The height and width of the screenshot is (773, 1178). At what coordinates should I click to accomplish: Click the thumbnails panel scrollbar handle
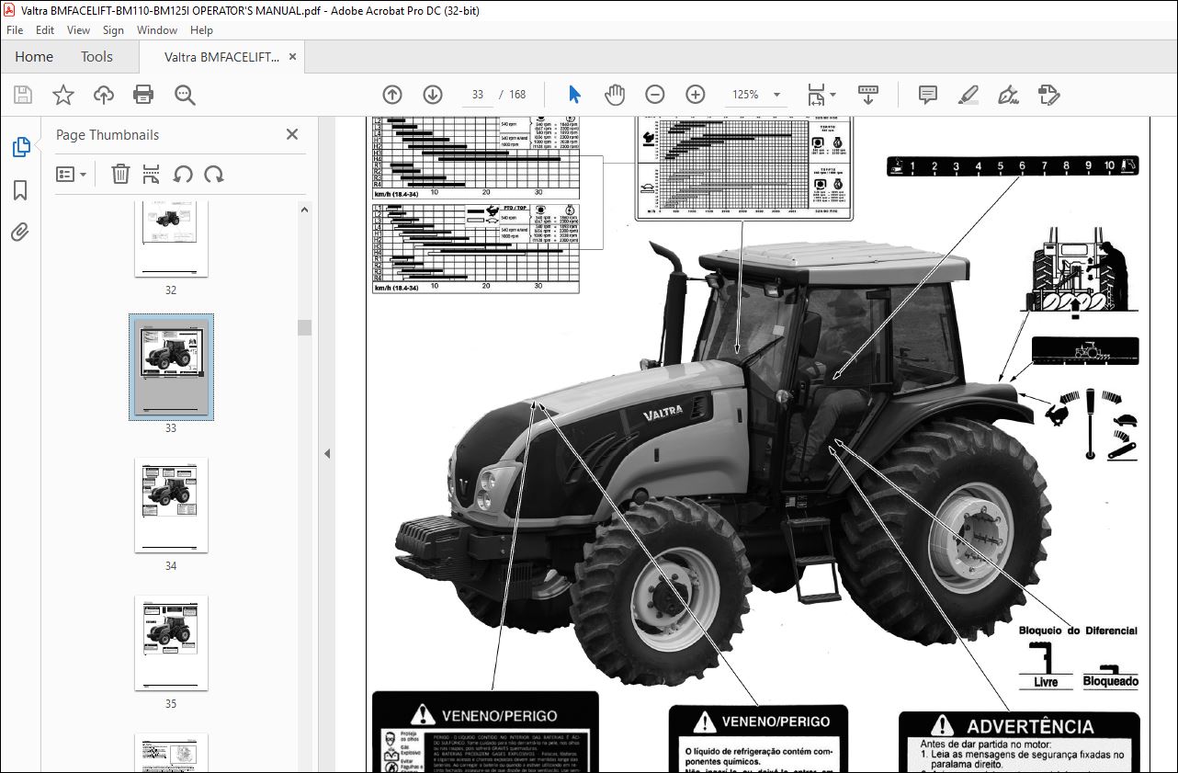click(x=304, y=327)
